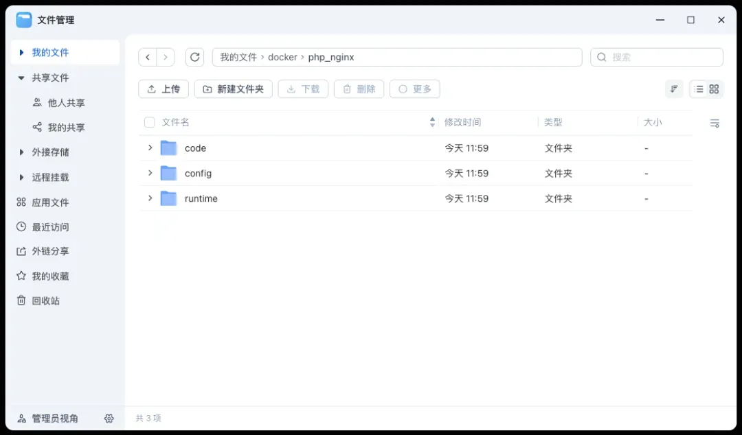Click the 上传 upload button
This screenshot has height=435, width=742.
pyautogui.click(x=164, y=89)
